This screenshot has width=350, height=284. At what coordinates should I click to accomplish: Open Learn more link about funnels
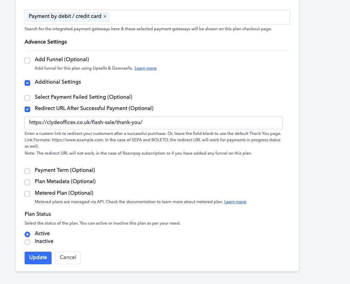[146, 68]
